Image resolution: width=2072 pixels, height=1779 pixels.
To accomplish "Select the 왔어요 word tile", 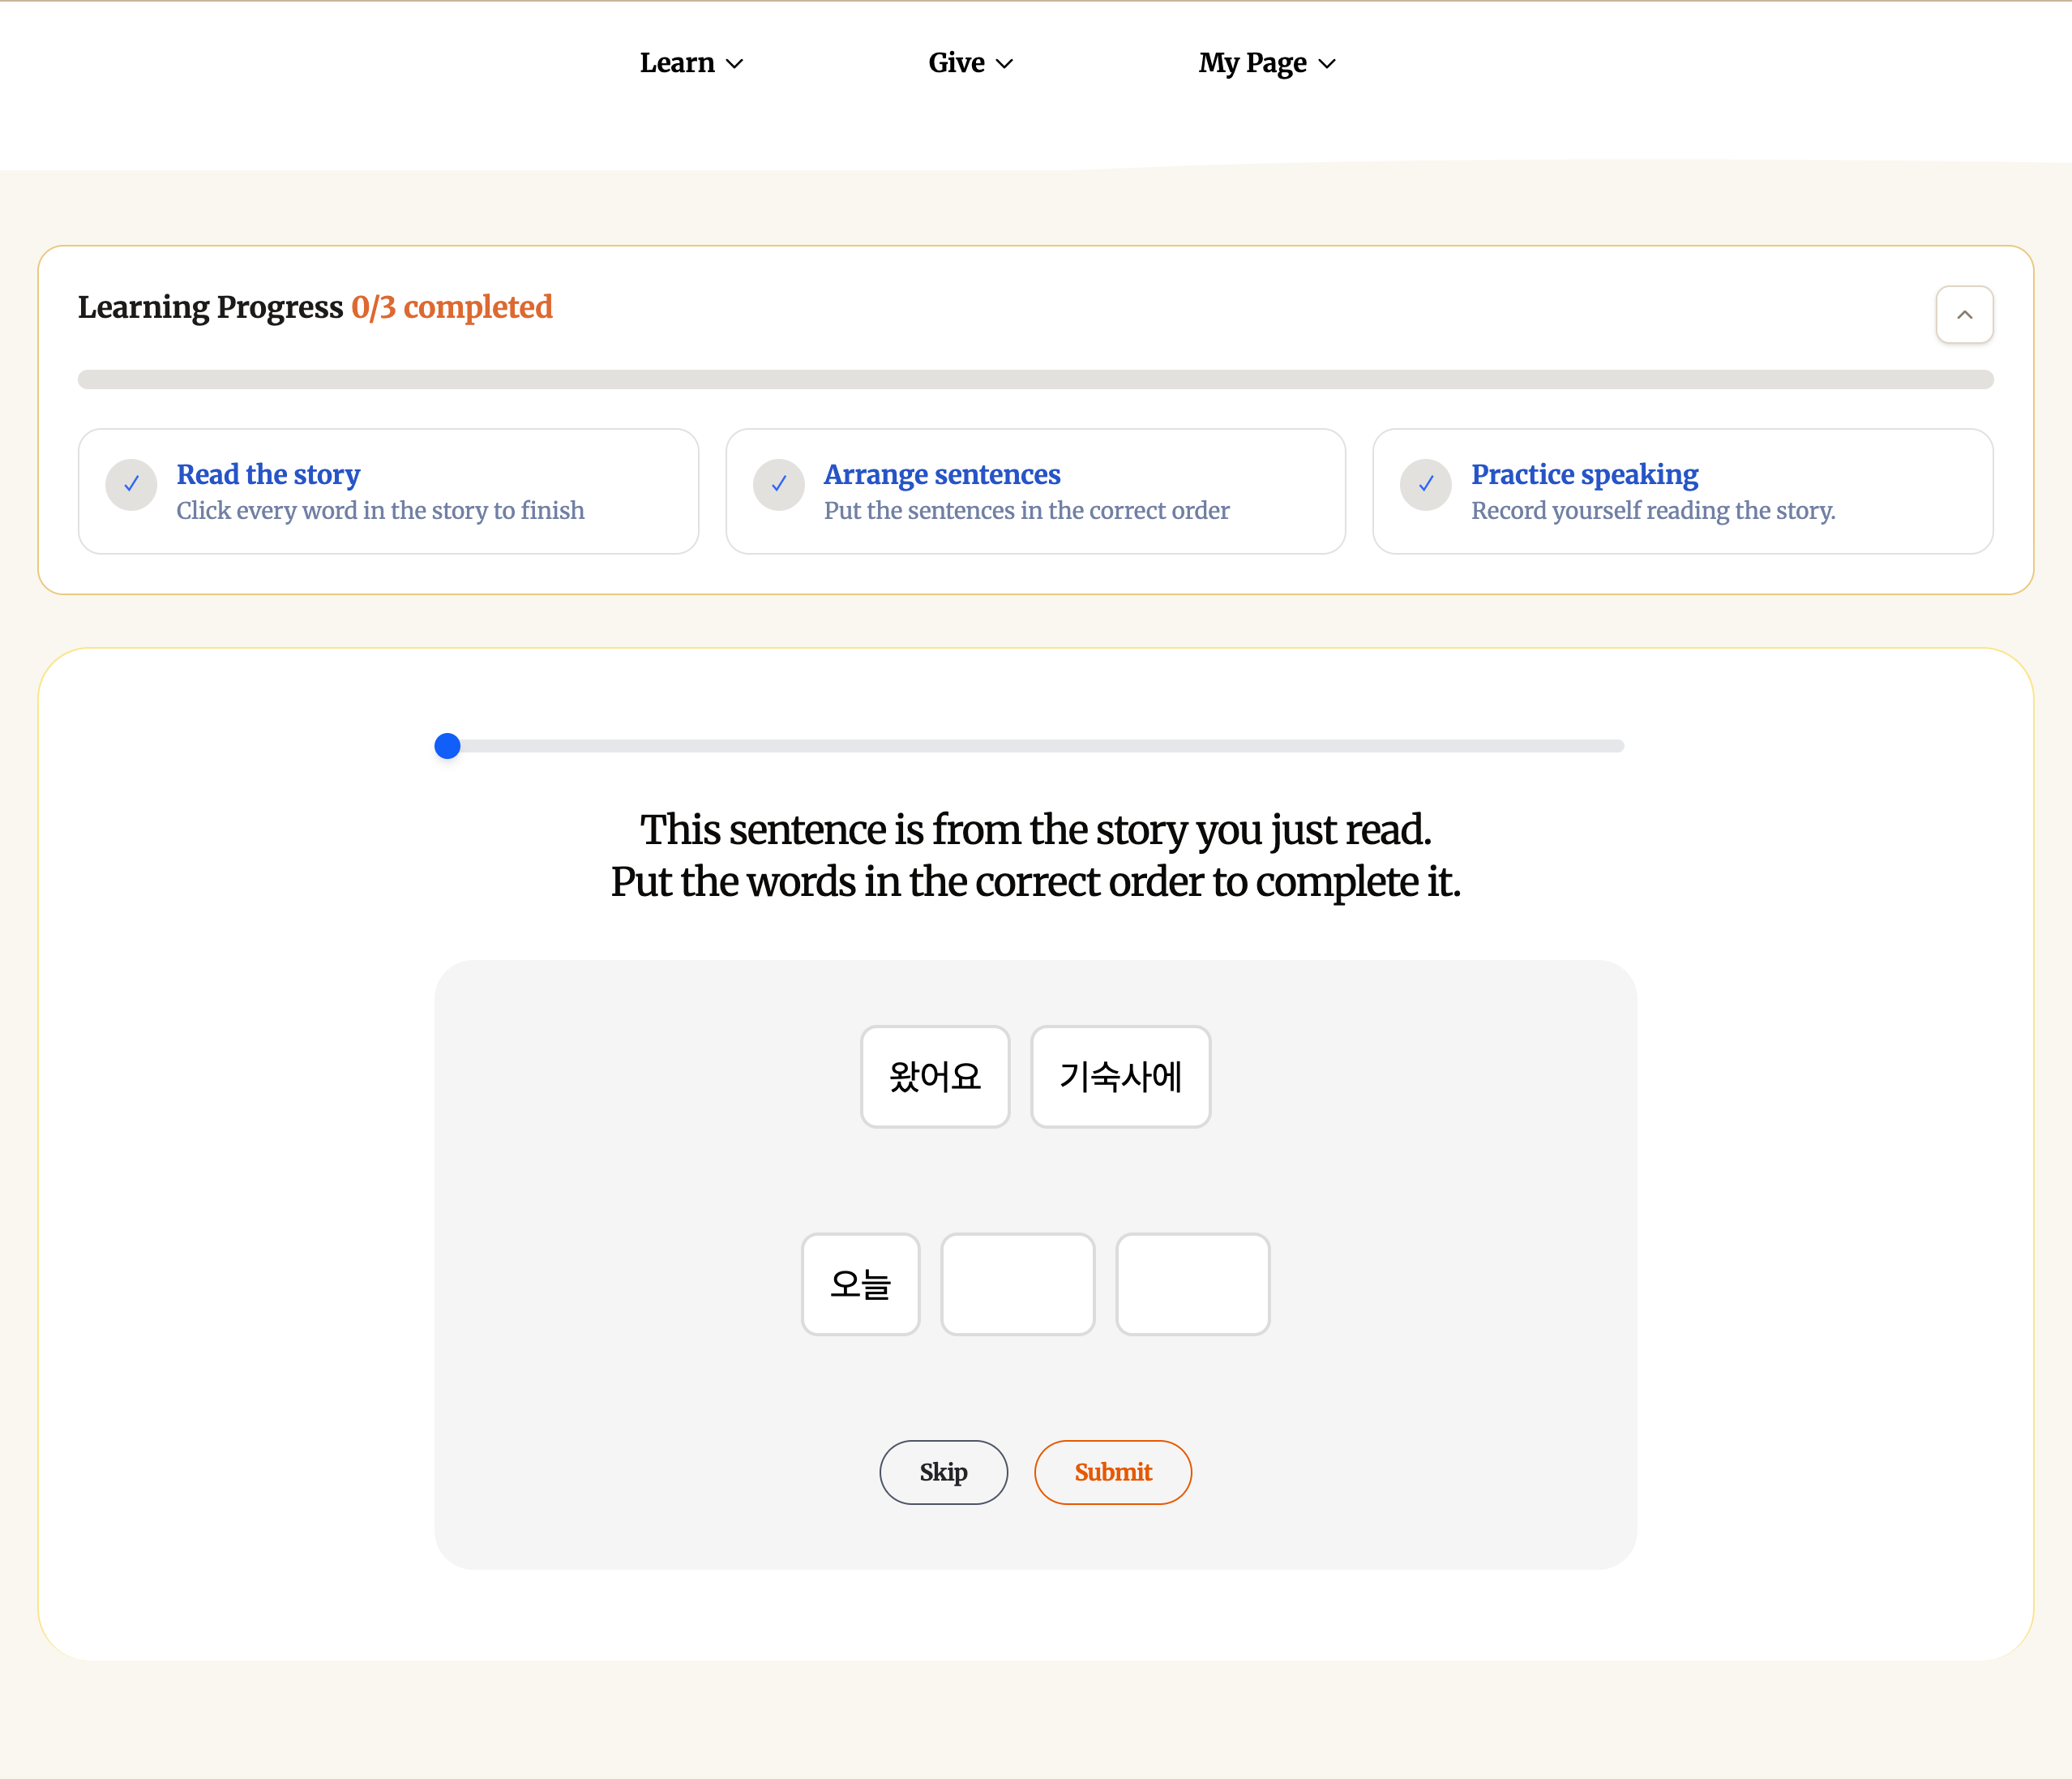I will (x=934, y=1077).
